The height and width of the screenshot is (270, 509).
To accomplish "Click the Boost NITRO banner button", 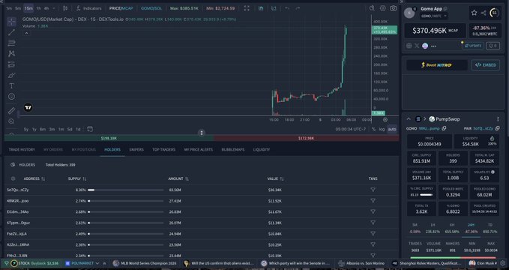I will tap(436, 65).
